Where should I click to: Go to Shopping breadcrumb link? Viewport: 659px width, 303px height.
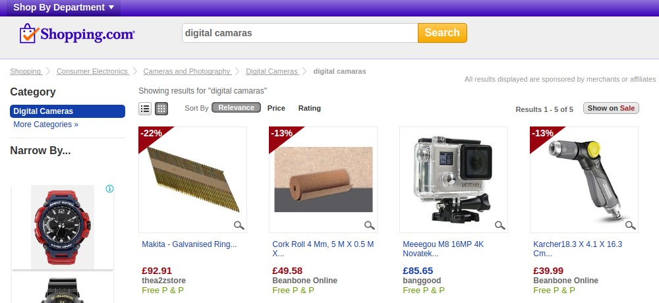[26, 71]
